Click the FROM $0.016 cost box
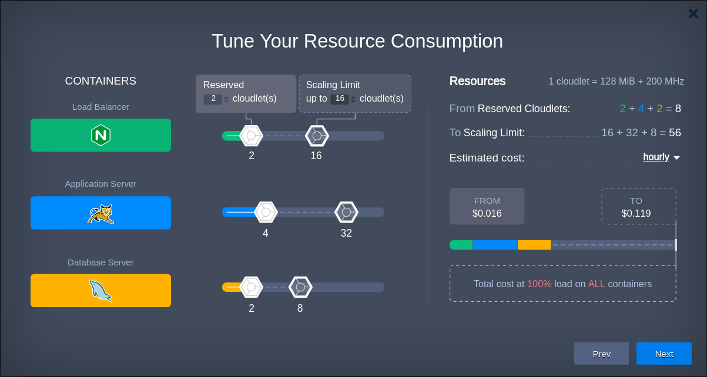This screenshot has height=377, width=707. pos(487,207)
